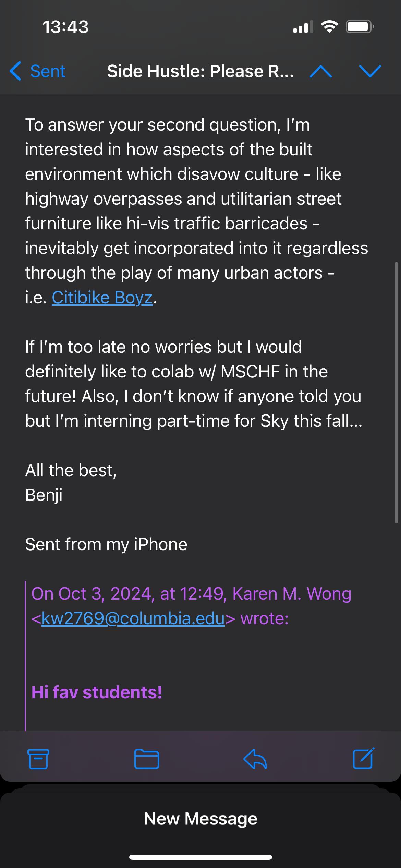Tap the Wi-Fi status icon
Screen dimensions: 401x868
click(329, 27)
